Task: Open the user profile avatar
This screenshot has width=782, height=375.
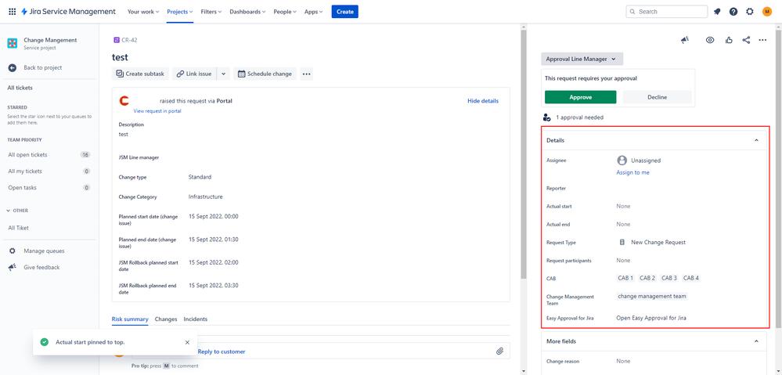Action: point(767,12)
